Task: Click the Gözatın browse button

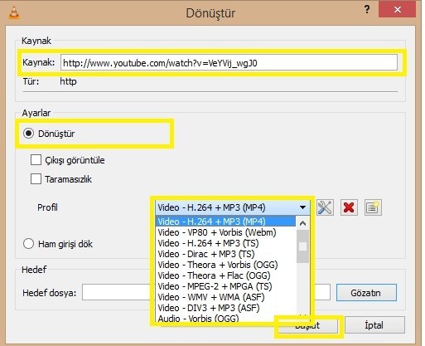Action: (x=366, y=293)
